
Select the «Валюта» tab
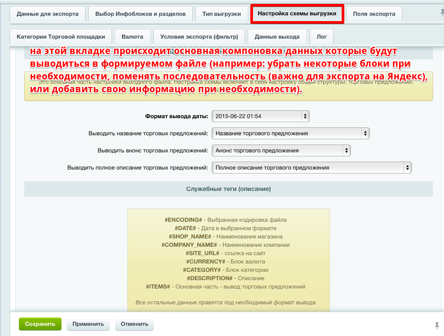point(133,36)
